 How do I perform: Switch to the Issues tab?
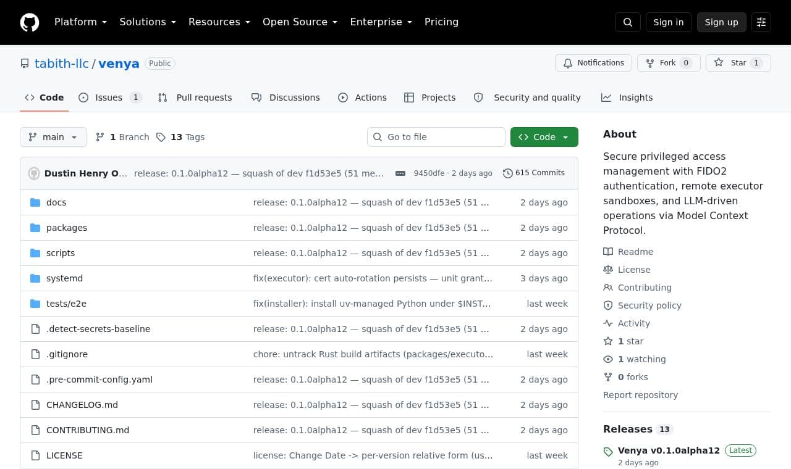(110, 98)
